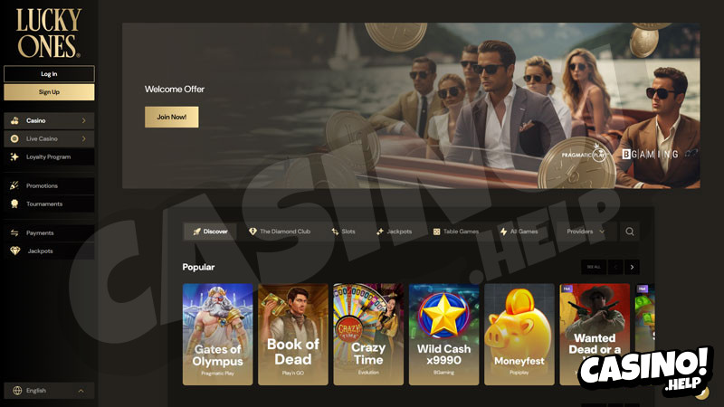Open Crazy Time game thumbnail
The height and width of the screenshot is (407, 724).
(x=368, y=334)
